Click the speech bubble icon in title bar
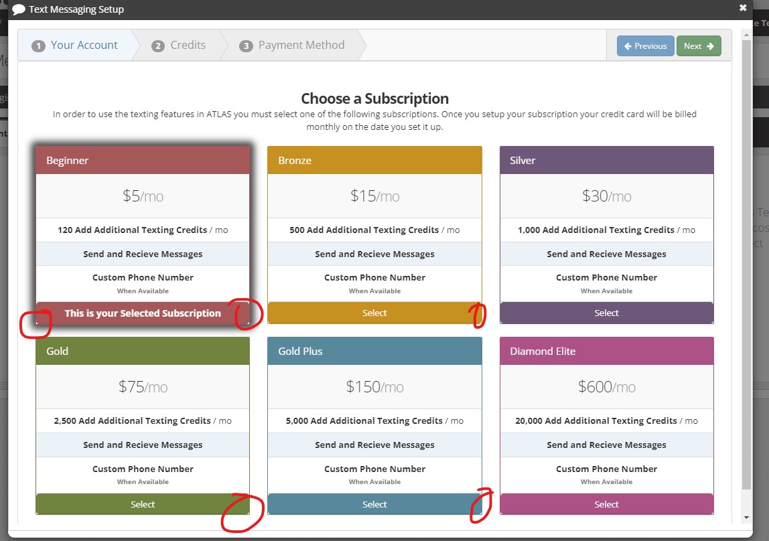The width and height of the screenshot is (769, 541). click(19, 9)
